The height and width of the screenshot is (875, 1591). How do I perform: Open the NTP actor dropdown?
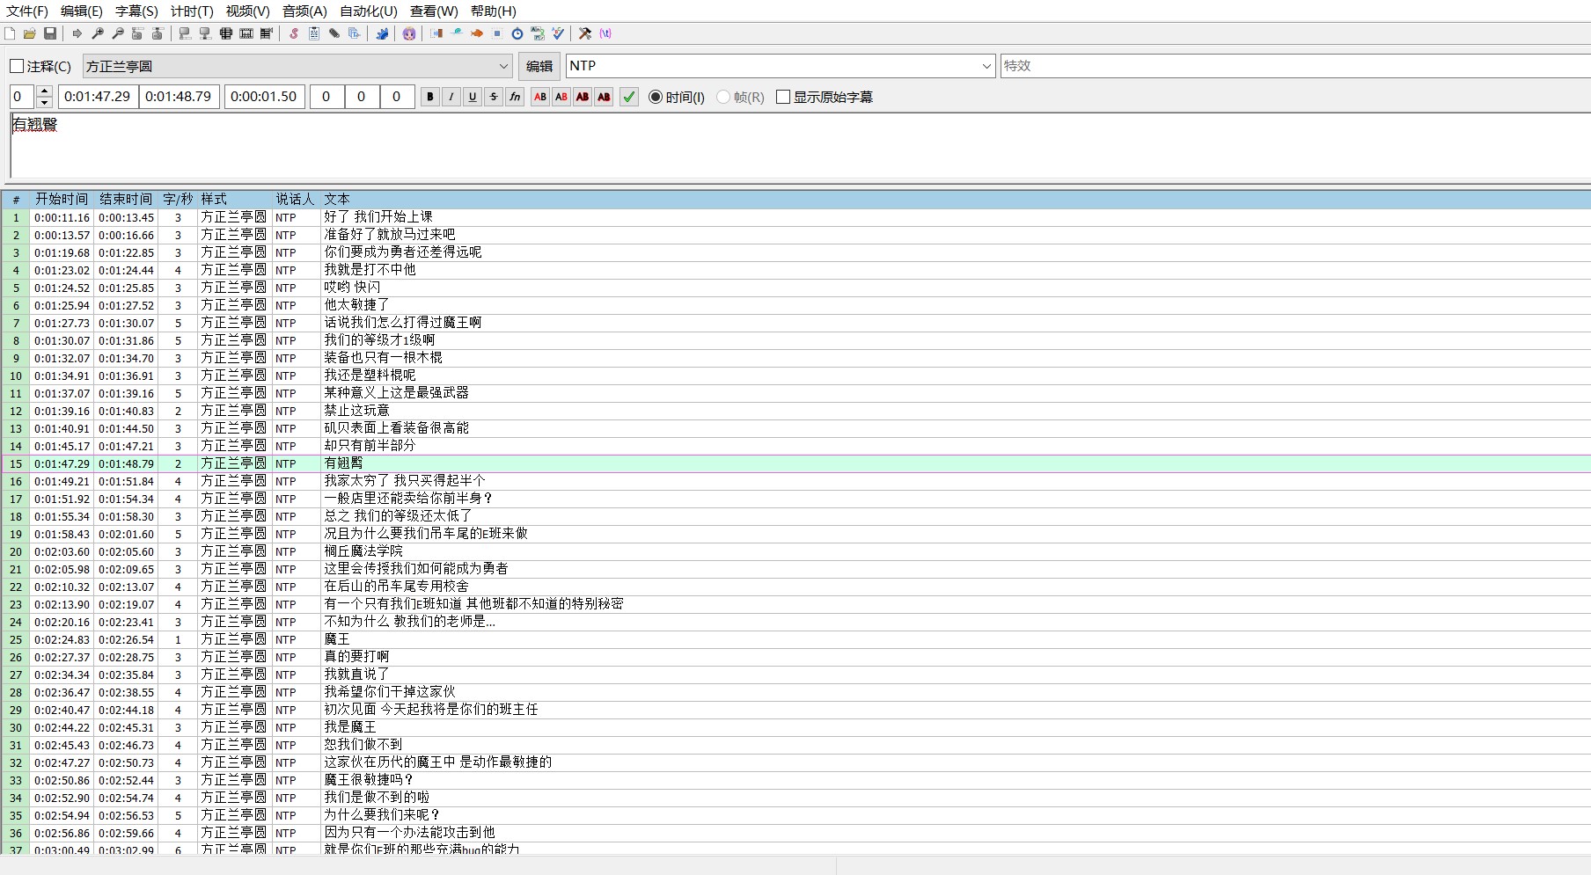[x=781, y=66]
